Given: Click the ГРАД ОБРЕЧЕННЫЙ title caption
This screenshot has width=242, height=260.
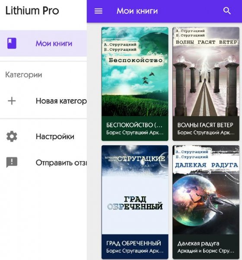Looking at the screenshot, I should 134,243.
